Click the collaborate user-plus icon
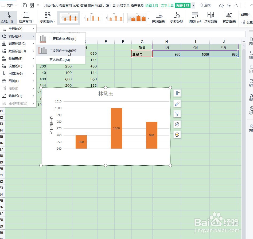Image resolution: width=253 pixels, height=239 pixels. pos(228,6)
